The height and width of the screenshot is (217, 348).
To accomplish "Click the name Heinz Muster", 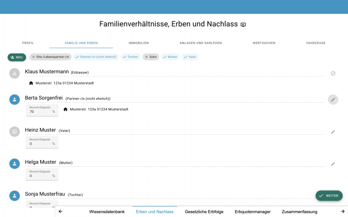I will pyautogui.click(x=40, y=130).
